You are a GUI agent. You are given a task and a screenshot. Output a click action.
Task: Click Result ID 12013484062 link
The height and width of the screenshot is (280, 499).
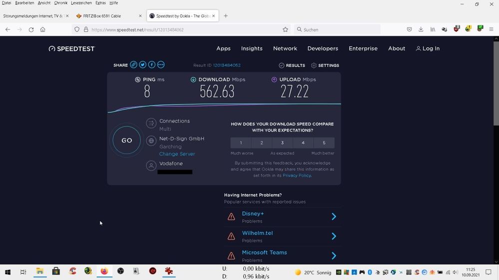[x=227, y=65]
